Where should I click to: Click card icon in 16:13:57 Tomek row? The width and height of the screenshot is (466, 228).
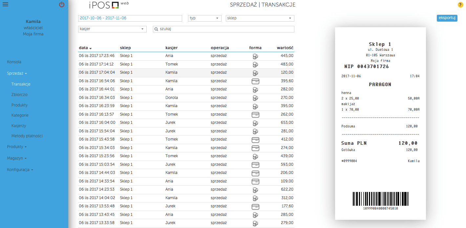[255, 115]
